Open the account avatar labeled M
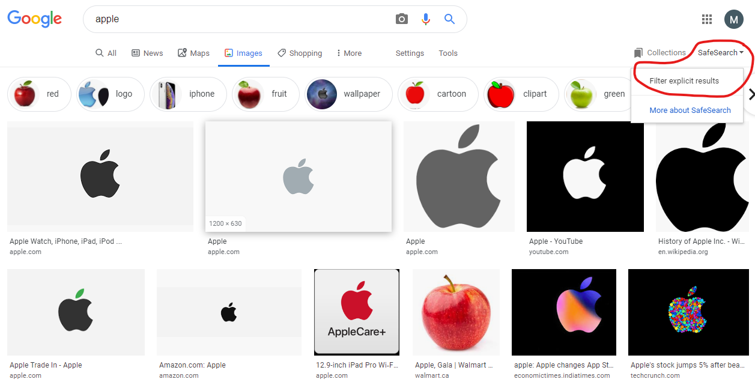The width and height of the screenshot is (755, 385). [733, 19]
